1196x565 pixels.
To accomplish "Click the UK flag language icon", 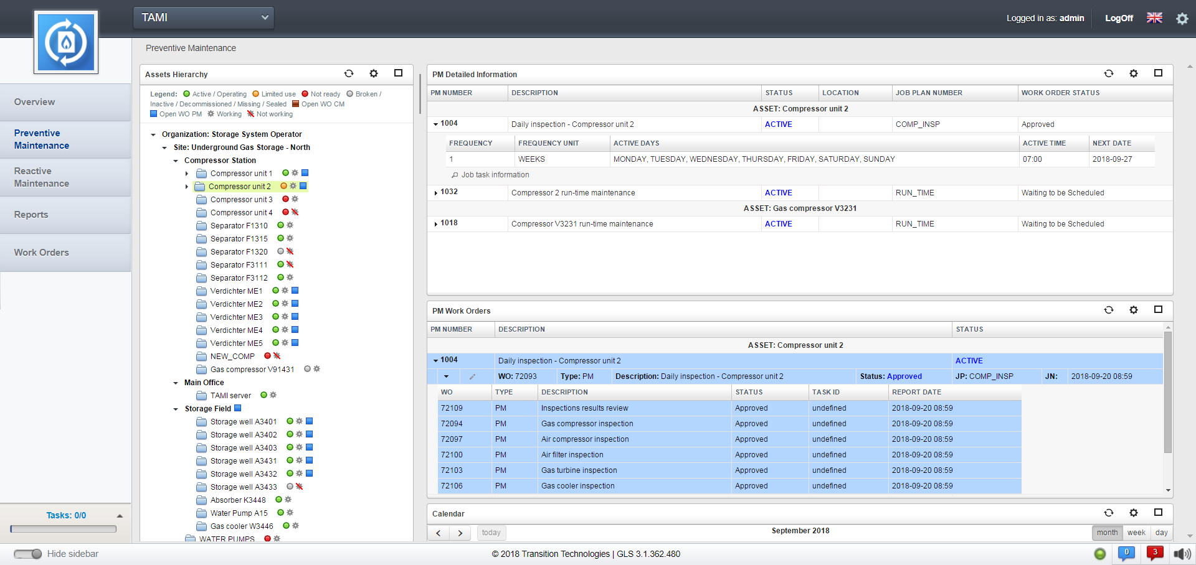I will (1154, 18).
